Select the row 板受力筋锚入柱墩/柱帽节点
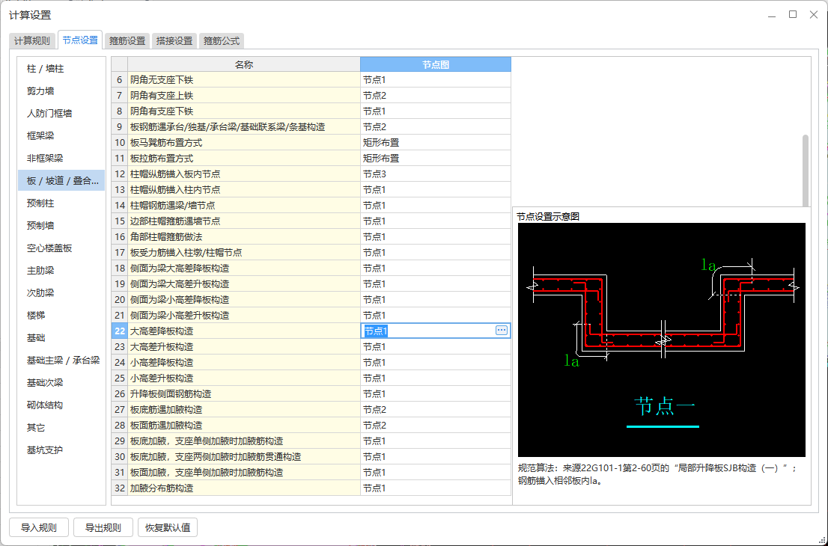Screen dimensions: 828x546 (311, 253)
